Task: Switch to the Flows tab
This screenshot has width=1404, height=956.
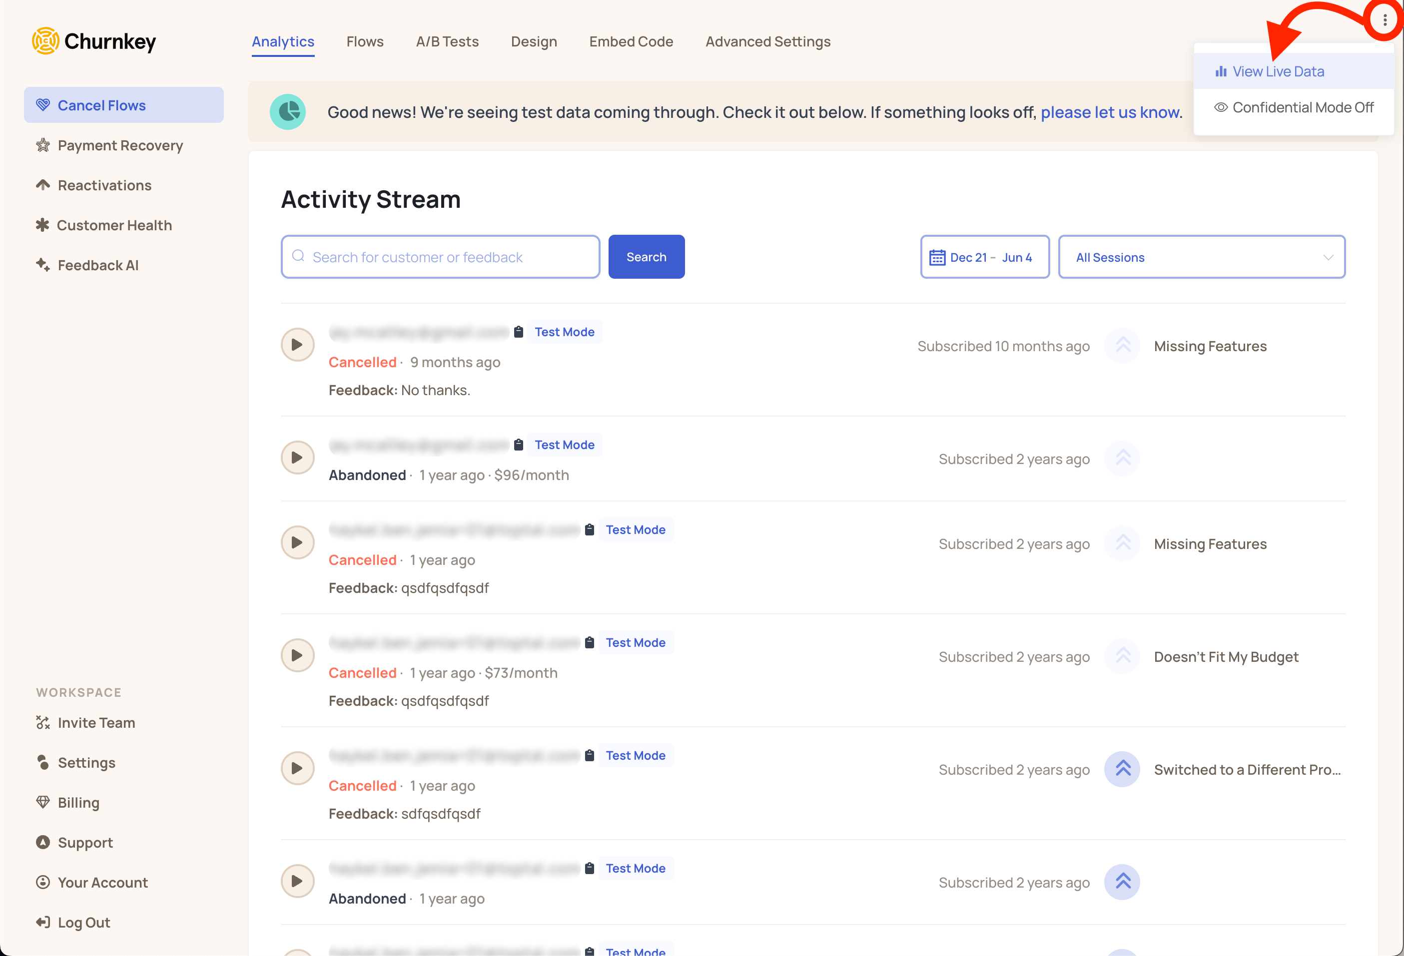Action: (365, 41)
